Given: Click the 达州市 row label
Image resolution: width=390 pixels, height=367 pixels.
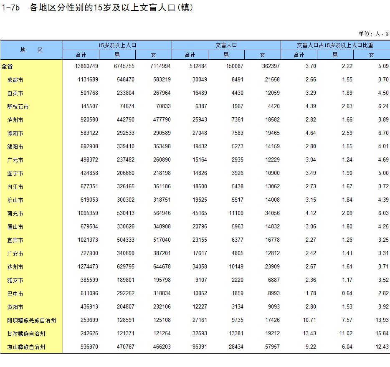Looking at the screenshot, I should [15, 267].
